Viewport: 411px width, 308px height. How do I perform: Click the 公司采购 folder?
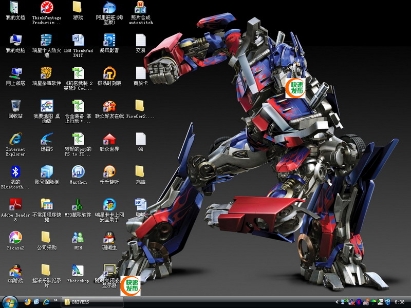coord(47,241)
